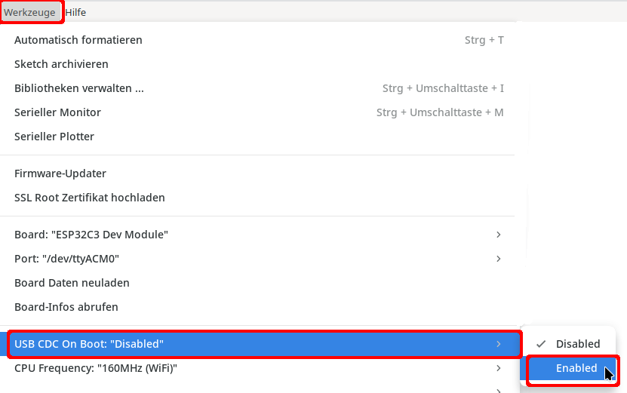Click Board-Infos abrufen
This screenshot has width=627, height=393.
(66, 307)
